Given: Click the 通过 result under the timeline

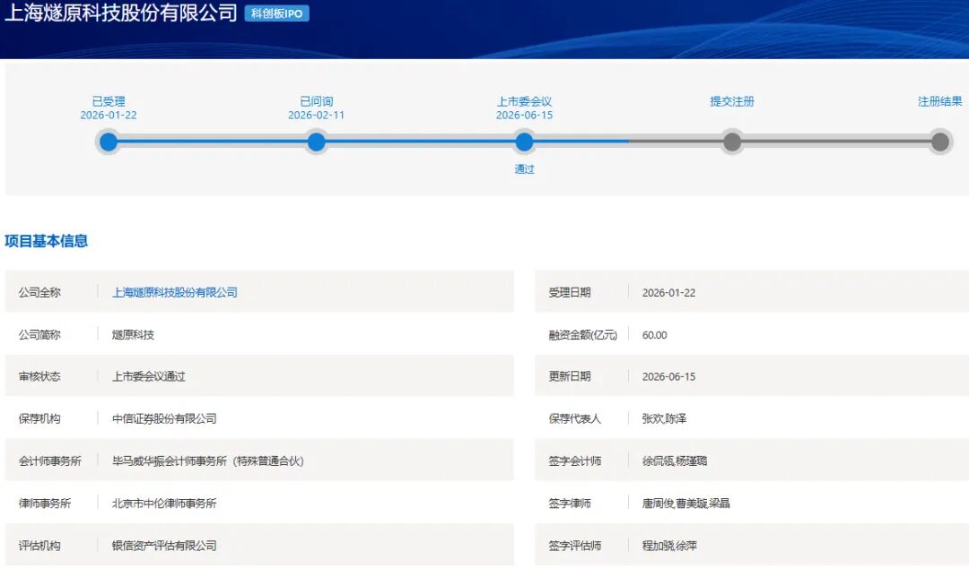Looking at the screenshot, I should pyautogui.click(x=524, y=169).
